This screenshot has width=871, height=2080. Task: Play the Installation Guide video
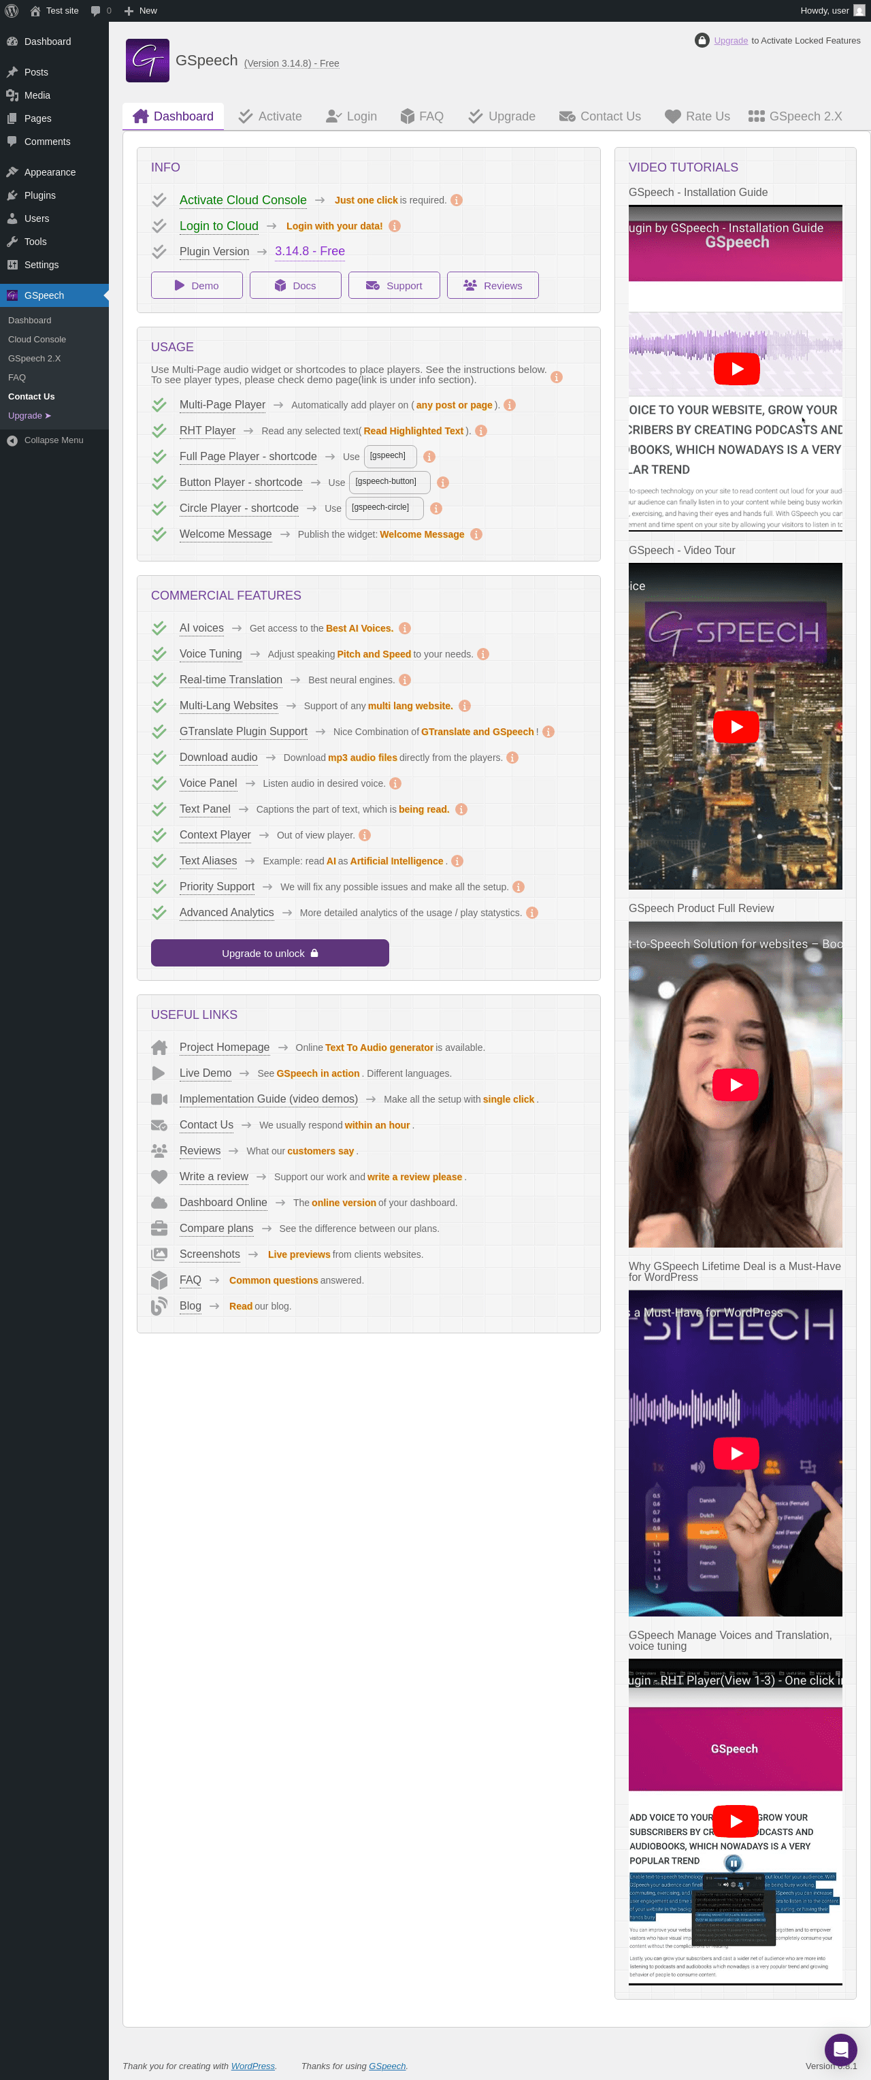[736, 369]
